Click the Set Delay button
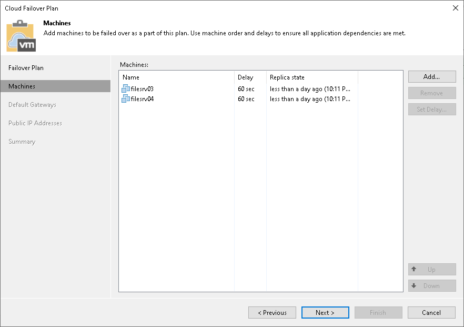Viewport: 464px width, 327px height. (x=431, y=109)
